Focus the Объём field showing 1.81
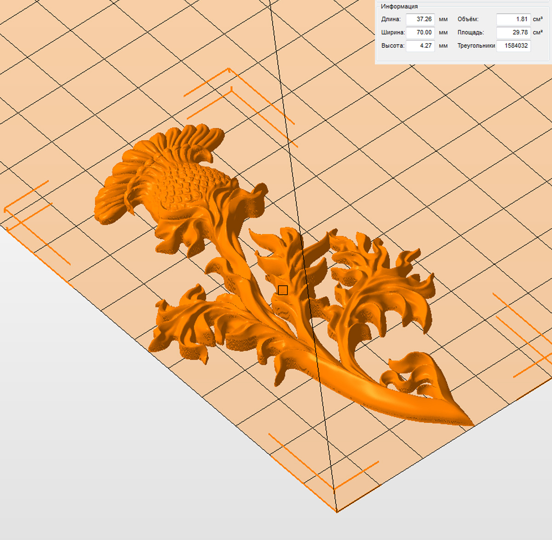The width and height of the screenshot is (552, 540). click(513, 19)
